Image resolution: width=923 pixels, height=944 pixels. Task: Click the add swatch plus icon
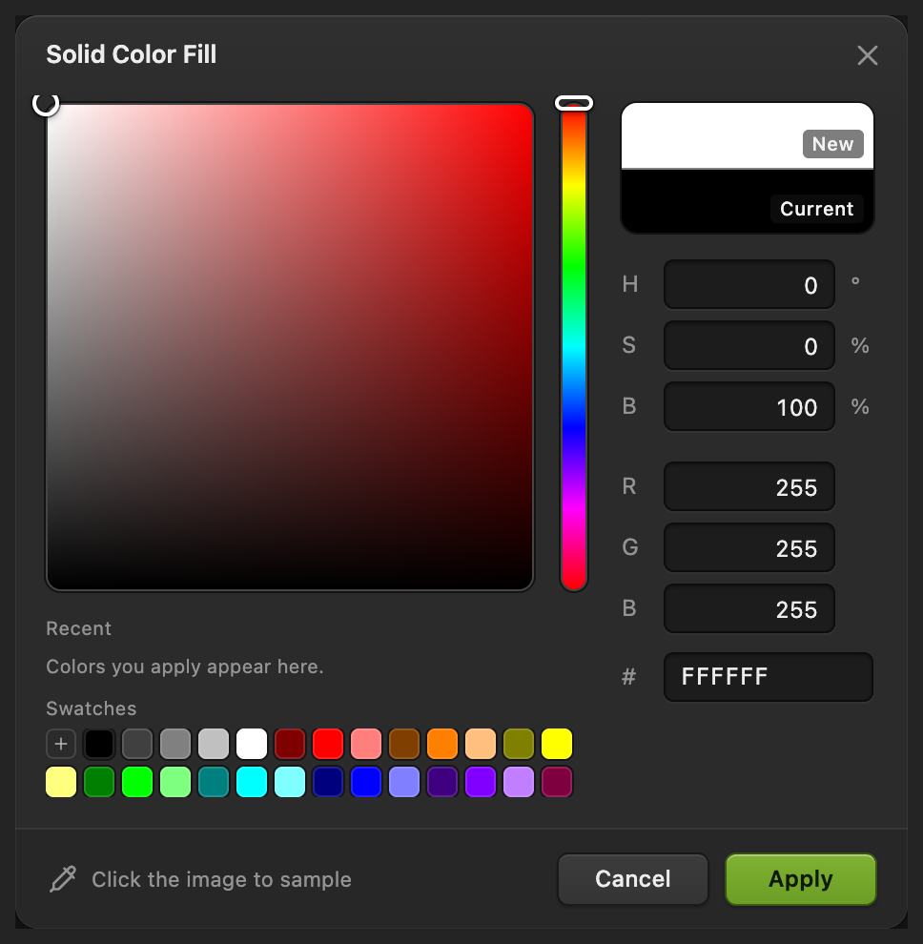point(61,744)
